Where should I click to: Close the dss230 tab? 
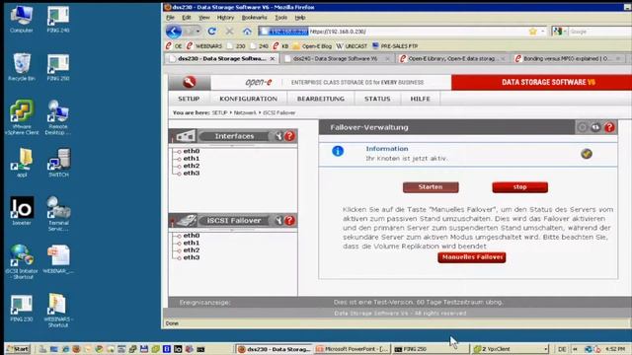click(273, 59)
